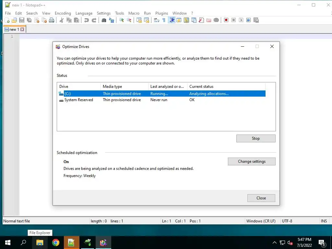Open the Tools menu
Screen dimensions: 332x249
[x=119, y=13]
